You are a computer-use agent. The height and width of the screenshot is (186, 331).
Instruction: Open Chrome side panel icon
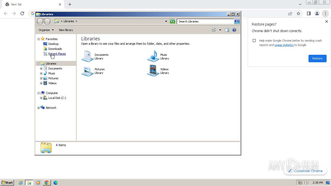pos(309,13)
